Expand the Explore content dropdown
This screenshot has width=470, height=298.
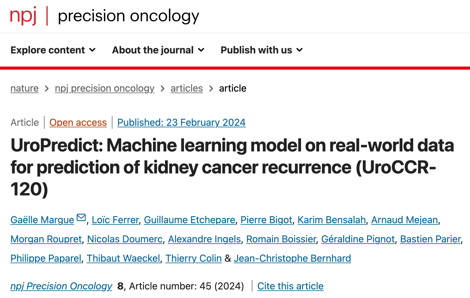(53, 50)
